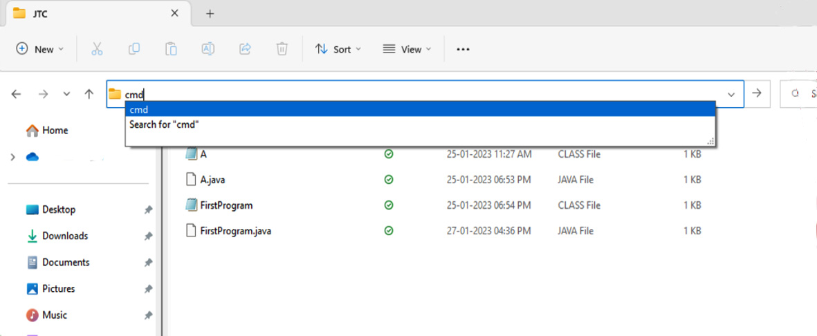817x336 pixels.
Task: Navigate back with the left arrow
Action: pyautogui.click(x=17, y=94)
